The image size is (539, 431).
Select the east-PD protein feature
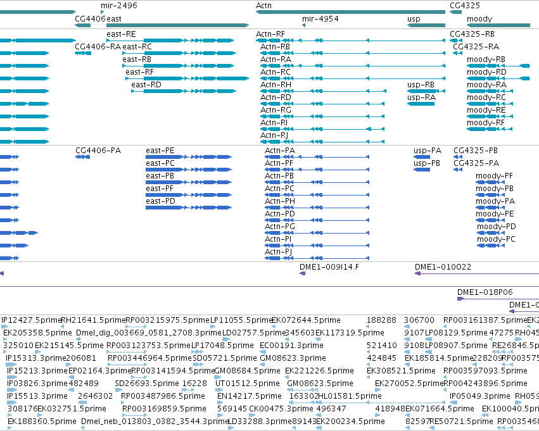189,208
